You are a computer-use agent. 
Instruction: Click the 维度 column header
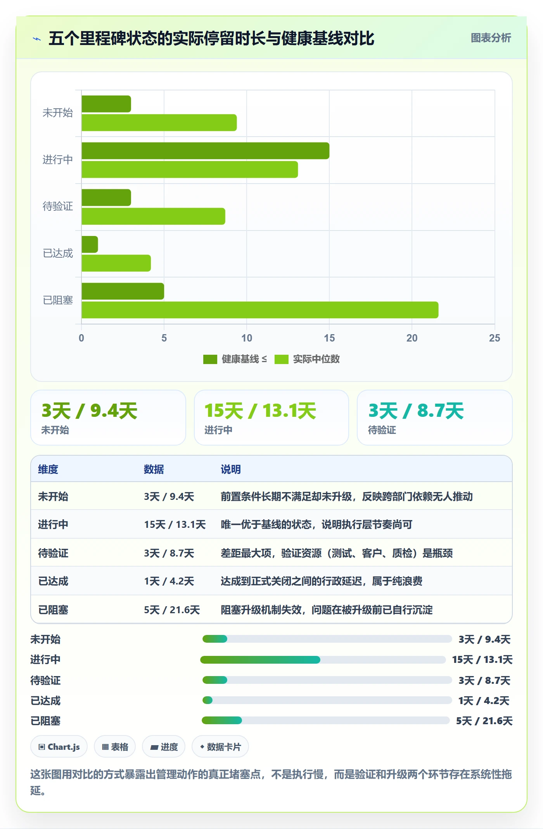pyautogui.click(x=48, y=469)
